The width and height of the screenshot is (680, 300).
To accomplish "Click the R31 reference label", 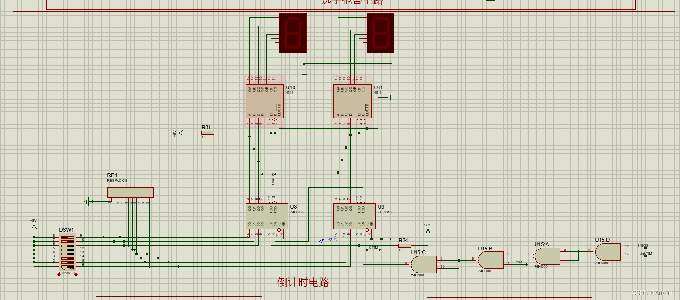I will (x=206, y=127).
